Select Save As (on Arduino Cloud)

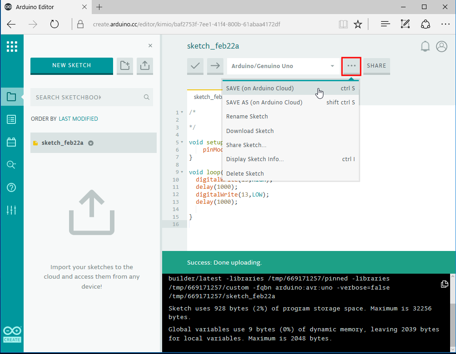tap(291, 102)
